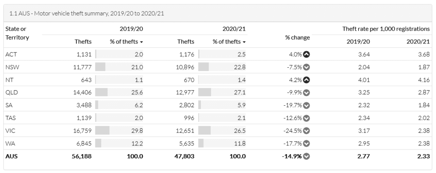Click the down-arrow icon beside TAS -12.6%
Screen dimensions: 436x173
tap(306, 118)
